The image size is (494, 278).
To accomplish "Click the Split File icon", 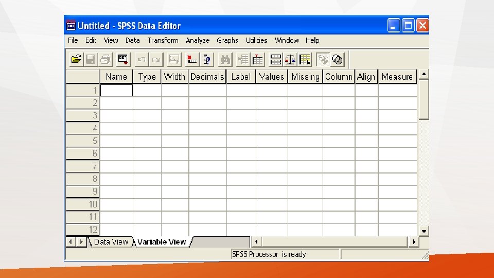I will (x=276, y=59).
